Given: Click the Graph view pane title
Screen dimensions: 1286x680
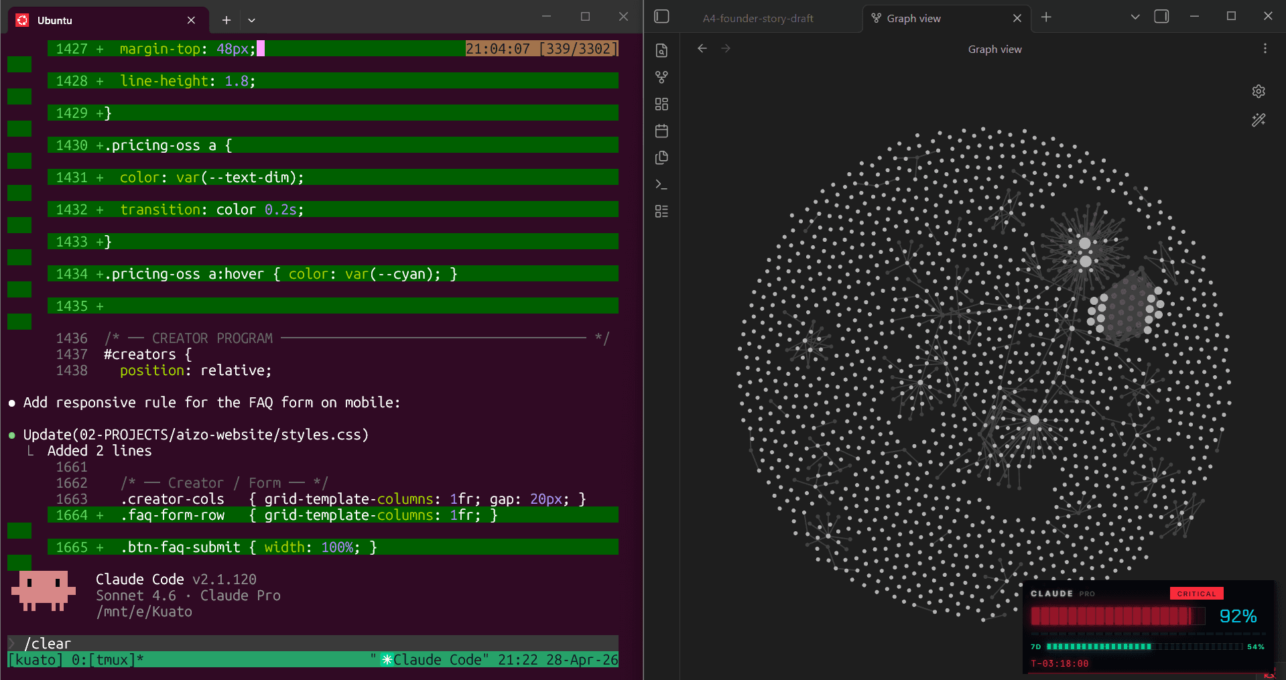Looking at the screenshot, I should (x=994, y=49).
